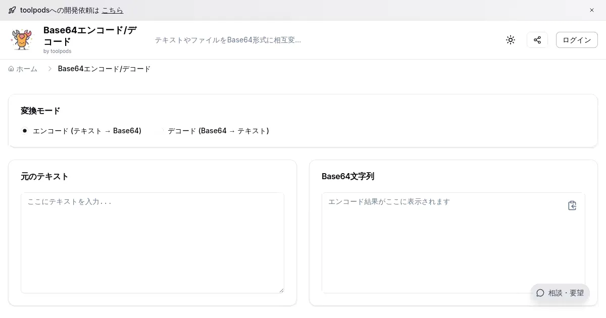Click the clipboard icon in the Base64 output box
The image size is (606, 318).
[x=572, y=205]
